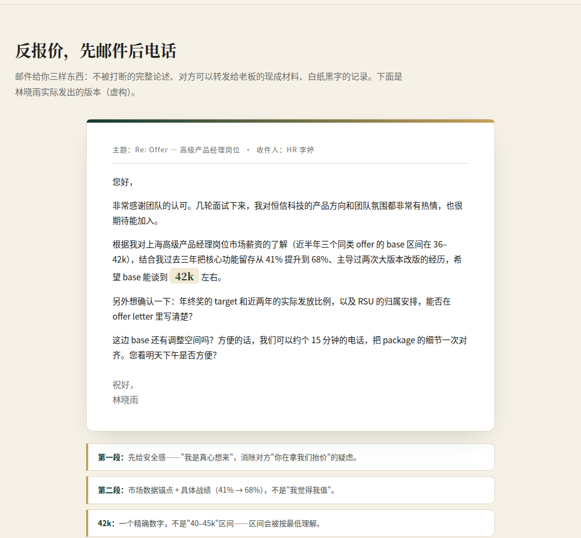Click the greeting "您好，" in the email
Image resolution: width=581 pixels, height=538 pixels.
[x=123, y=182]
